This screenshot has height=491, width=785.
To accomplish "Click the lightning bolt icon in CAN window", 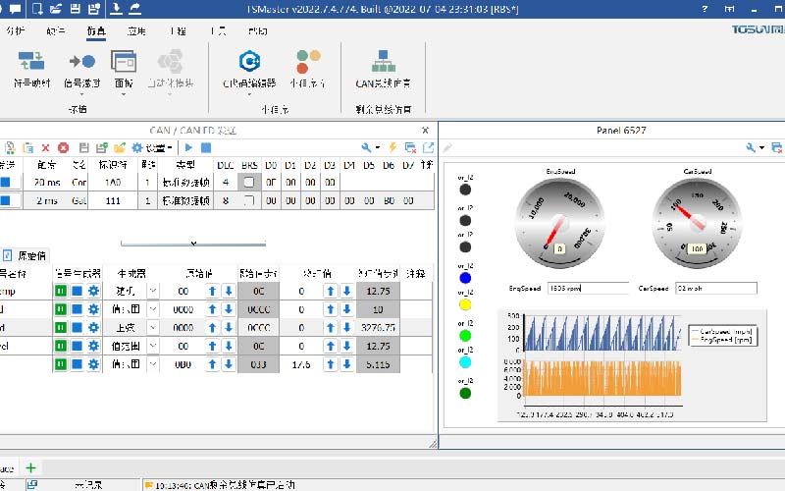I will [x=392, y=147].
